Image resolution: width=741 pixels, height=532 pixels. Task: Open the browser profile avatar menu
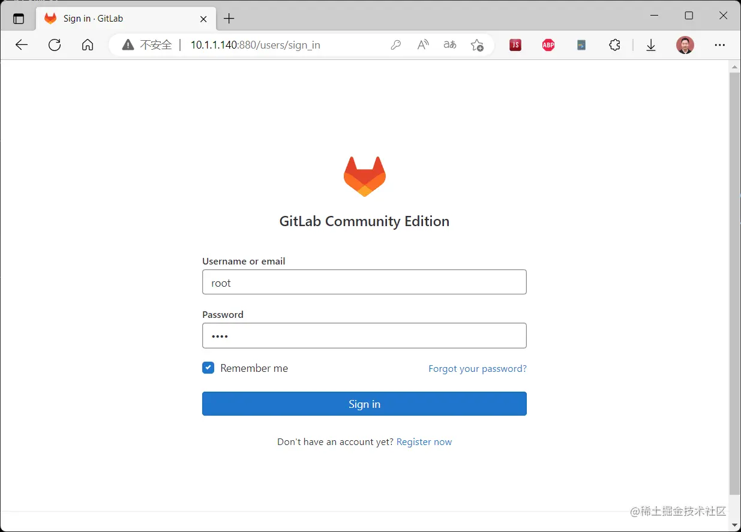tap(685, 44)
